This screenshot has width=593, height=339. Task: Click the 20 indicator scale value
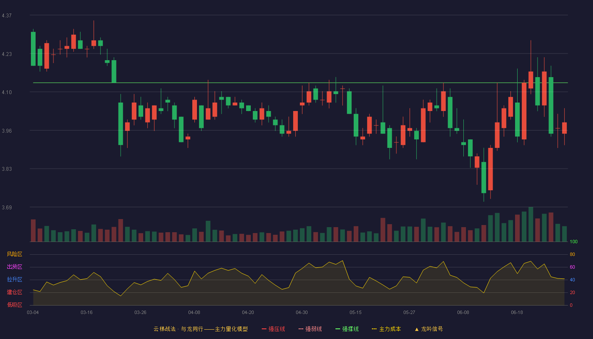click(572, 292)
